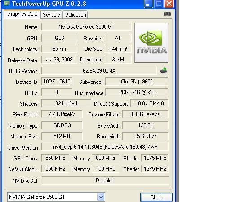Click the BIOS Version 62.94.29.00.4A field
The width and height of the screenshot is (230, 202).
99,71
